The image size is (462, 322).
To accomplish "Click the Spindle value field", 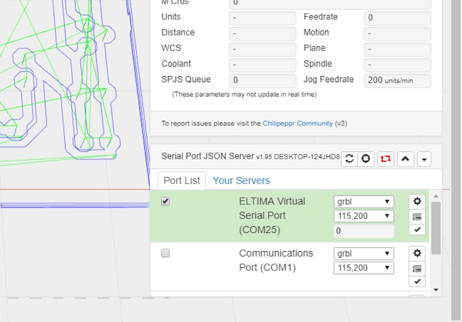I will pyautogui.click(x=397, y=65).
